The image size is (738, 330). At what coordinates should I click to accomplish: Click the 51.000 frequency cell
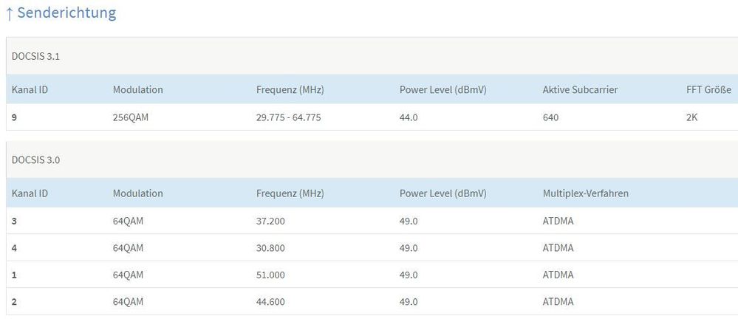[270, 275]
